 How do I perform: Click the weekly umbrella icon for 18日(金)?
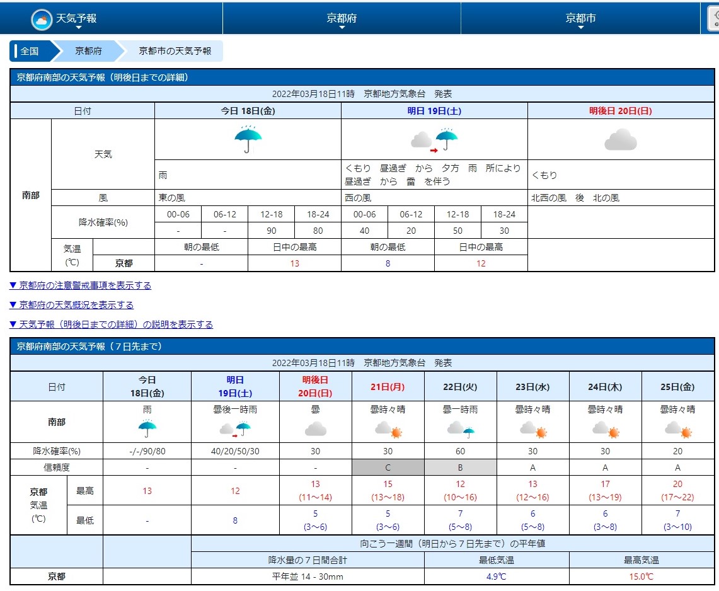click(x=147, y=428)
